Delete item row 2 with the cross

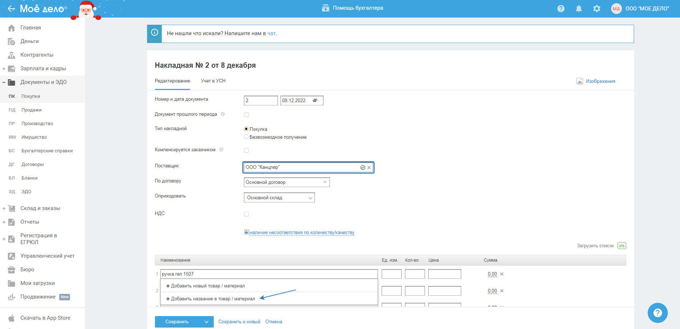click(502, 291)
